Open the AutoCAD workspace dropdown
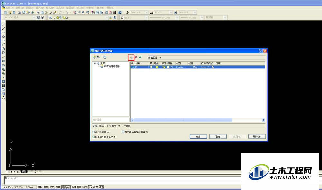Viewport: 322px width, 190px height. click(x=34, y=18)
